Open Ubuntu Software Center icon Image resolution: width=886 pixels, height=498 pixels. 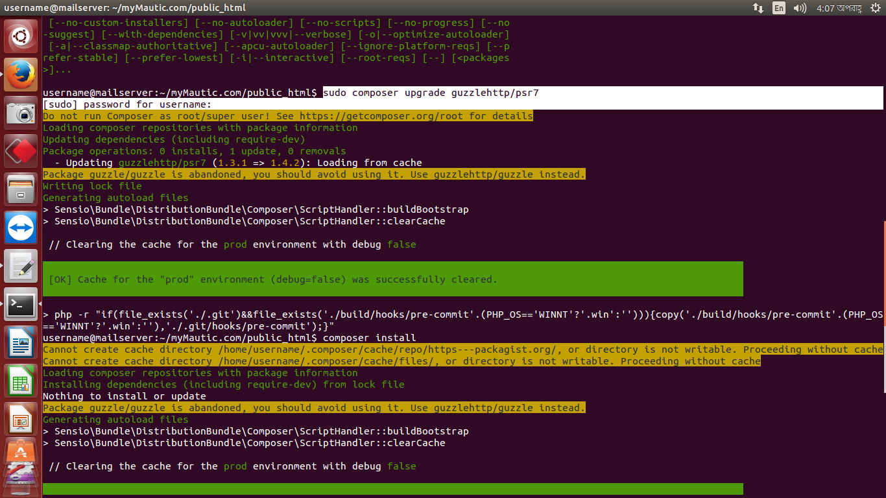click(x=21, y=453)
